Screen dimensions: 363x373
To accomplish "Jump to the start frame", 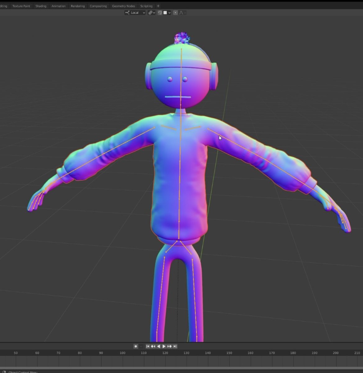I will [148, 346].
